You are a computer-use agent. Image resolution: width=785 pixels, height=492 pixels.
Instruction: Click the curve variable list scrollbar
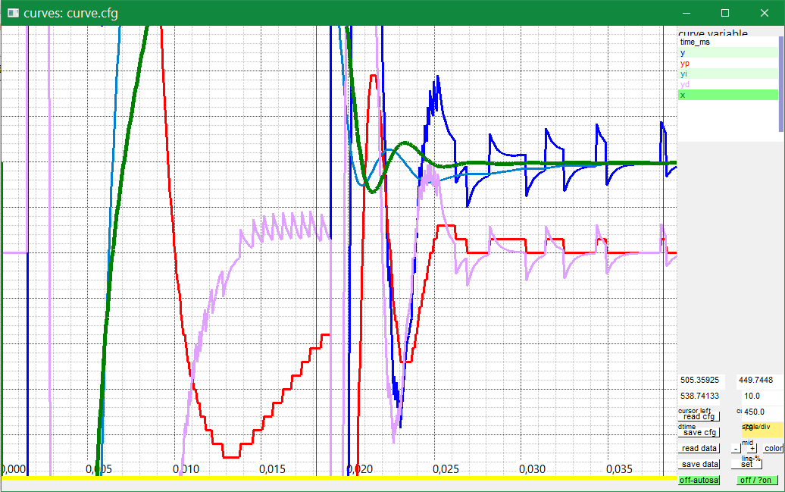click(x=781, y=83)
